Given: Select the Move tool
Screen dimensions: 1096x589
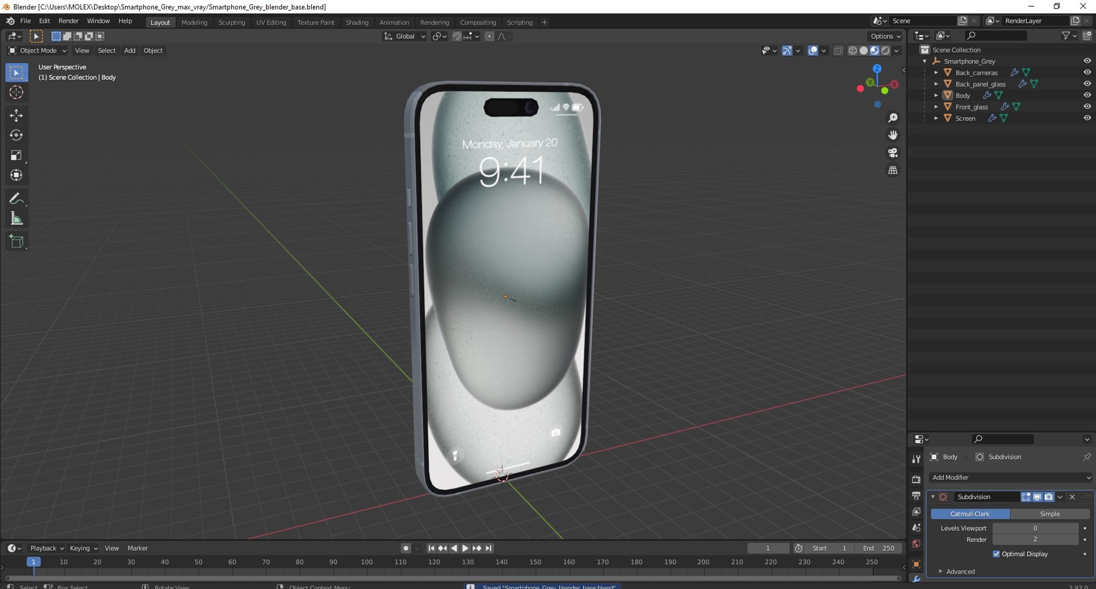Looking at the screenshot, I should (x=16, y=115).
